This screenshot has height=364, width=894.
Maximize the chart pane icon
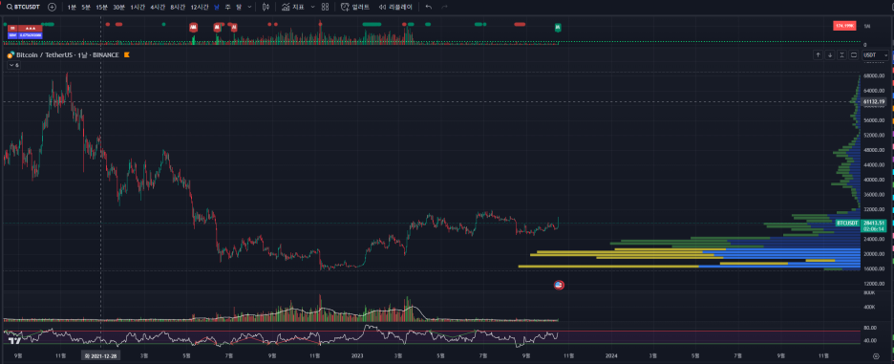(854, 54)
